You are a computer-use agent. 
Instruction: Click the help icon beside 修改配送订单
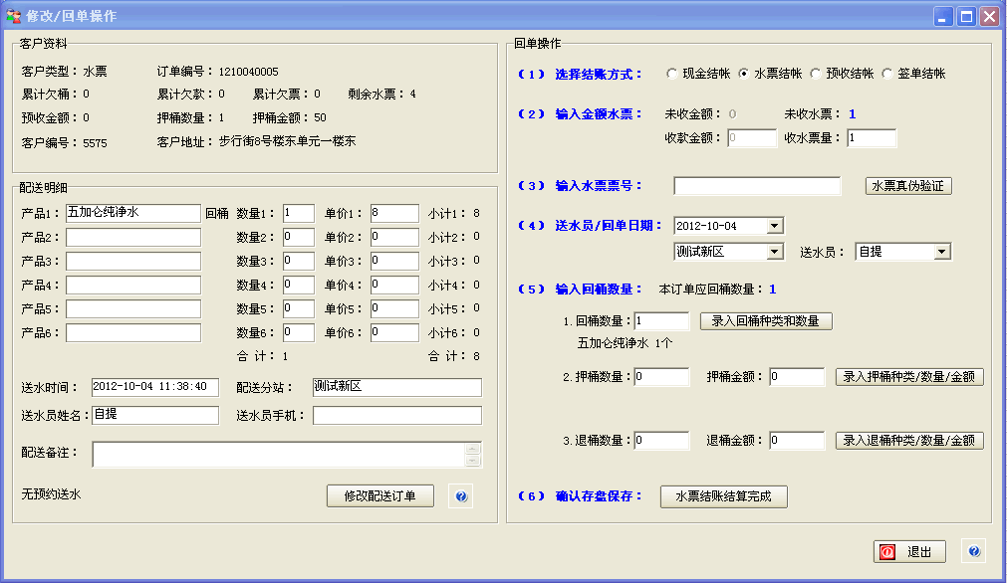click(x=461, y=496)
